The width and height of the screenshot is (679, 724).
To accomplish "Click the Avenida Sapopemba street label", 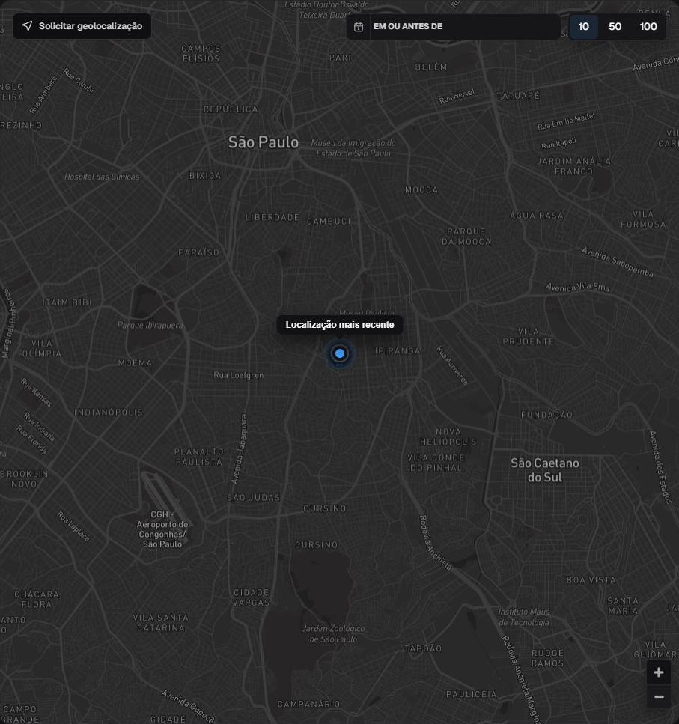I will tap(617, 262).
